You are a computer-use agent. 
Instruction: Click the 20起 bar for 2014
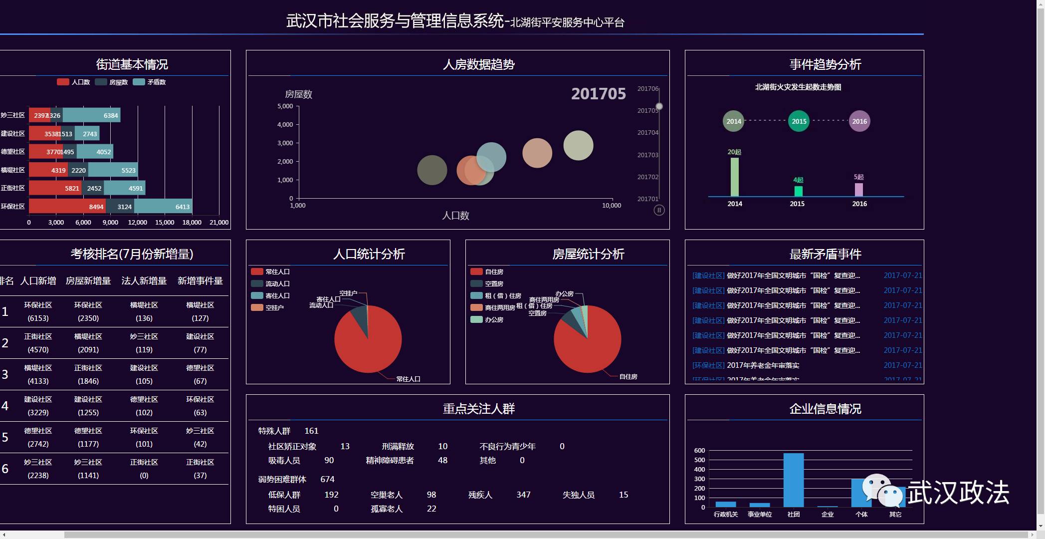734,177
